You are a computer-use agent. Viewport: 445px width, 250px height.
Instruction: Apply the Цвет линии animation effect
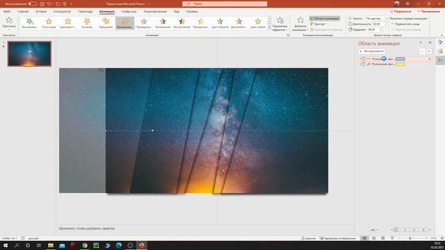point(258,23)
